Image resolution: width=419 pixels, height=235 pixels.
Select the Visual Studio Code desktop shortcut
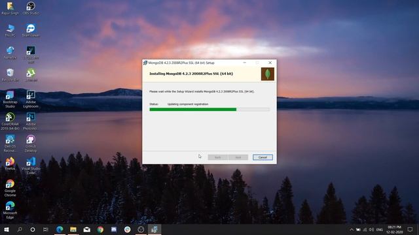(31, 166)
